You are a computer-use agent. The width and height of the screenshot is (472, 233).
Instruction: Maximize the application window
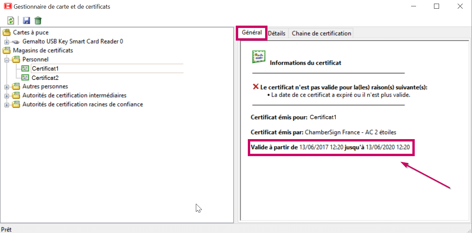tap(436, 6)
